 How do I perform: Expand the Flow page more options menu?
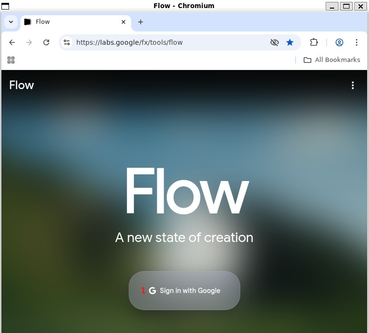click(x=353, y=85)
